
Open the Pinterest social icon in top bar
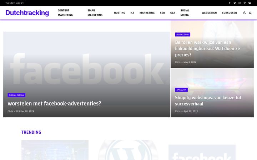click(x=245, y=3)
